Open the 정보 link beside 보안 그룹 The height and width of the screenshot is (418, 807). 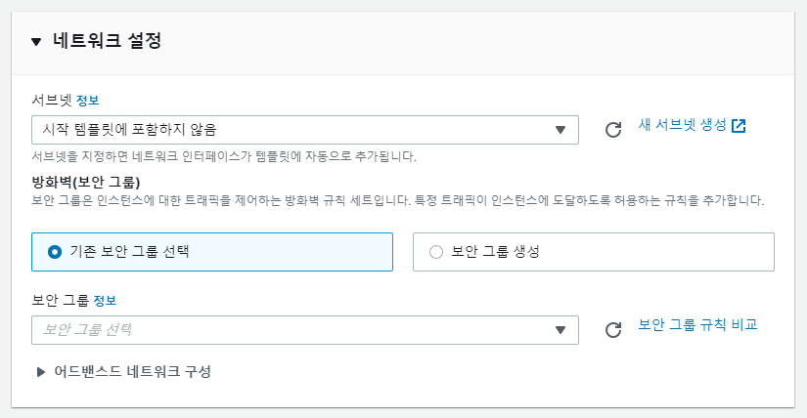(105, 301)
